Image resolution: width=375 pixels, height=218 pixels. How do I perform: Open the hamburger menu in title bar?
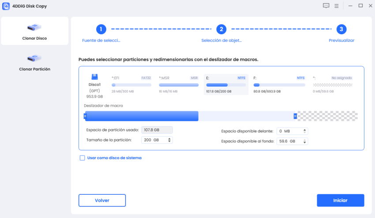[x=336, y=6]
